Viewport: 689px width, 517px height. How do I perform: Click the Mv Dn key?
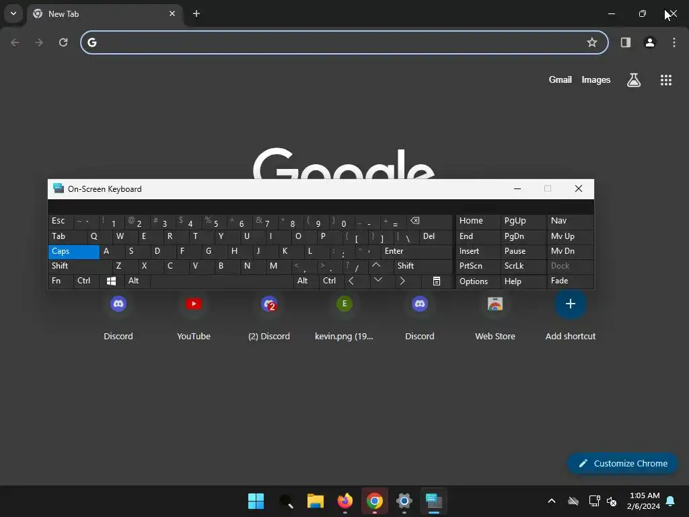tap(570, 252)
